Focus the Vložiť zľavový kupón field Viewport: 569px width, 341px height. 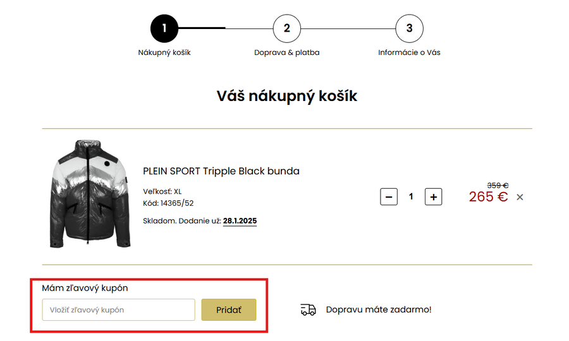(118, 310)
